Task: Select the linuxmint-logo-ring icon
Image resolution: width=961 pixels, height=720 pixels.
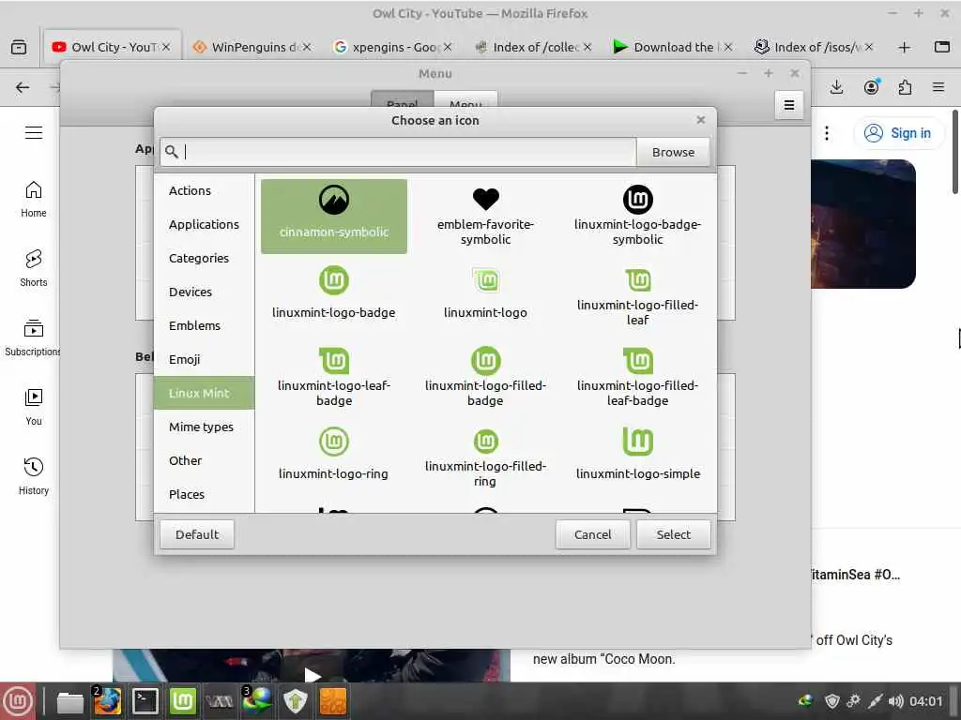Action: (333, 455)
